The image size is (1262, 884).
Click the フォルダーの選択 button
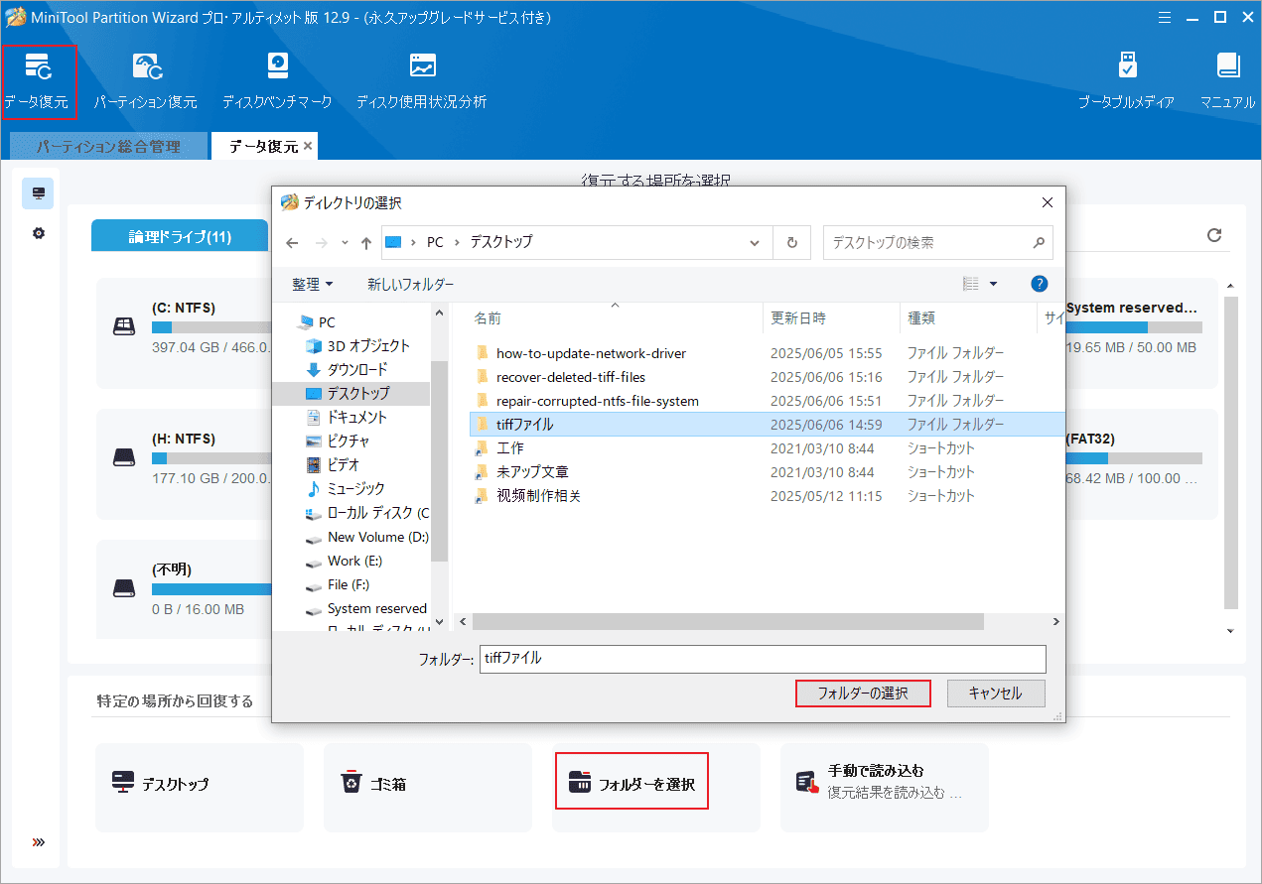point(862,693)
